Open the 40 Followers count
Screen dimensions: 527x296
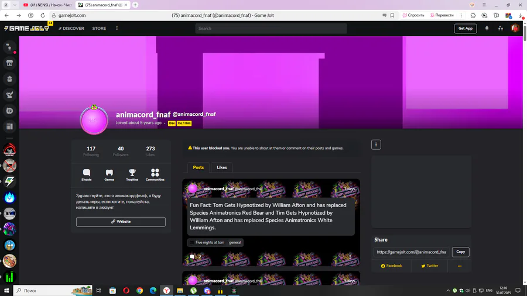point(121,151)
